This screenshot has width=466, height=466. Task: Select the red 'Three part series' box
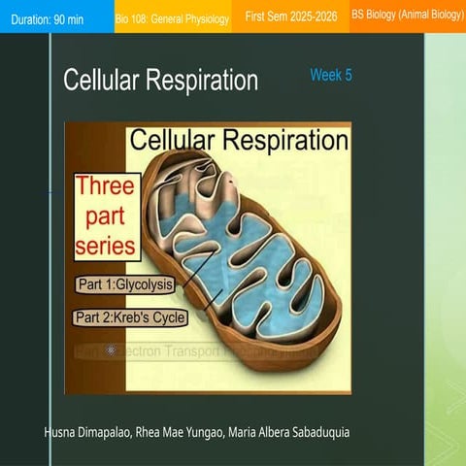(x=108, y=217)
